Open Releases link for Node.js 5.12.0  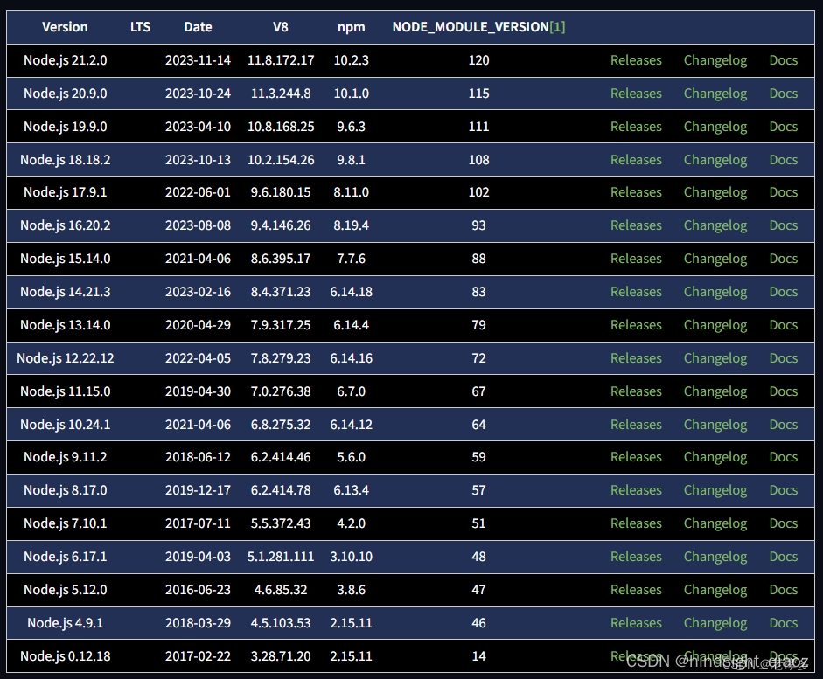636,589
